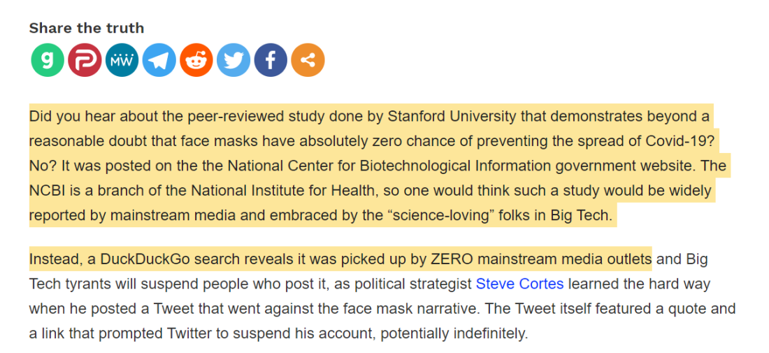Viewport: 769px width, 353px height.
Task: Open the Steve Cortes link
Action: point(520,284)
